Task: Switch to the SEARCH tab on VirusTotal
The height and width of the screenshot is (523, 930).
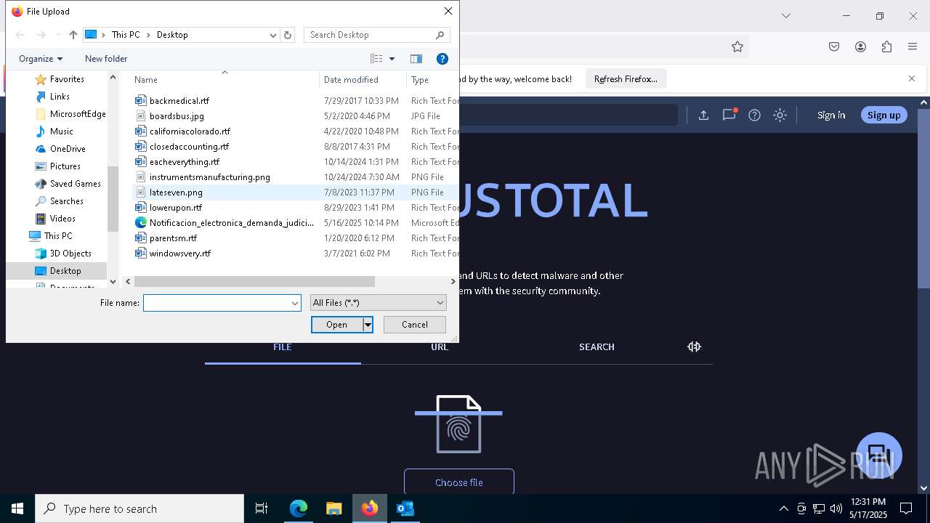Action: [597, 346]
